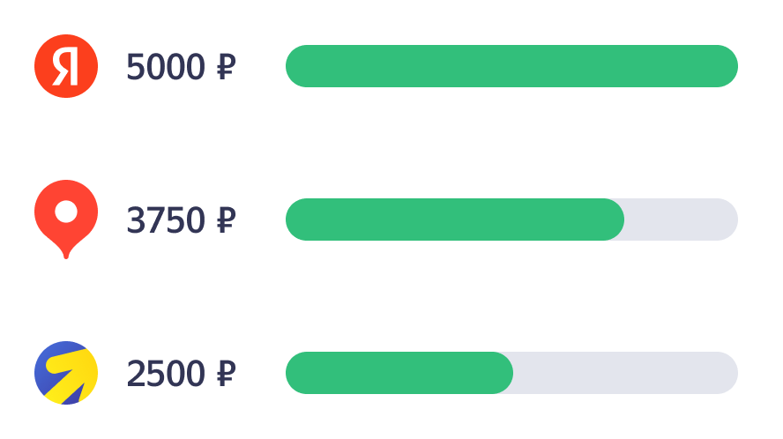Screen dimensions: 783x439
Task: Click the ruble sign next to 3750
Action: click(x=225, y=220)
